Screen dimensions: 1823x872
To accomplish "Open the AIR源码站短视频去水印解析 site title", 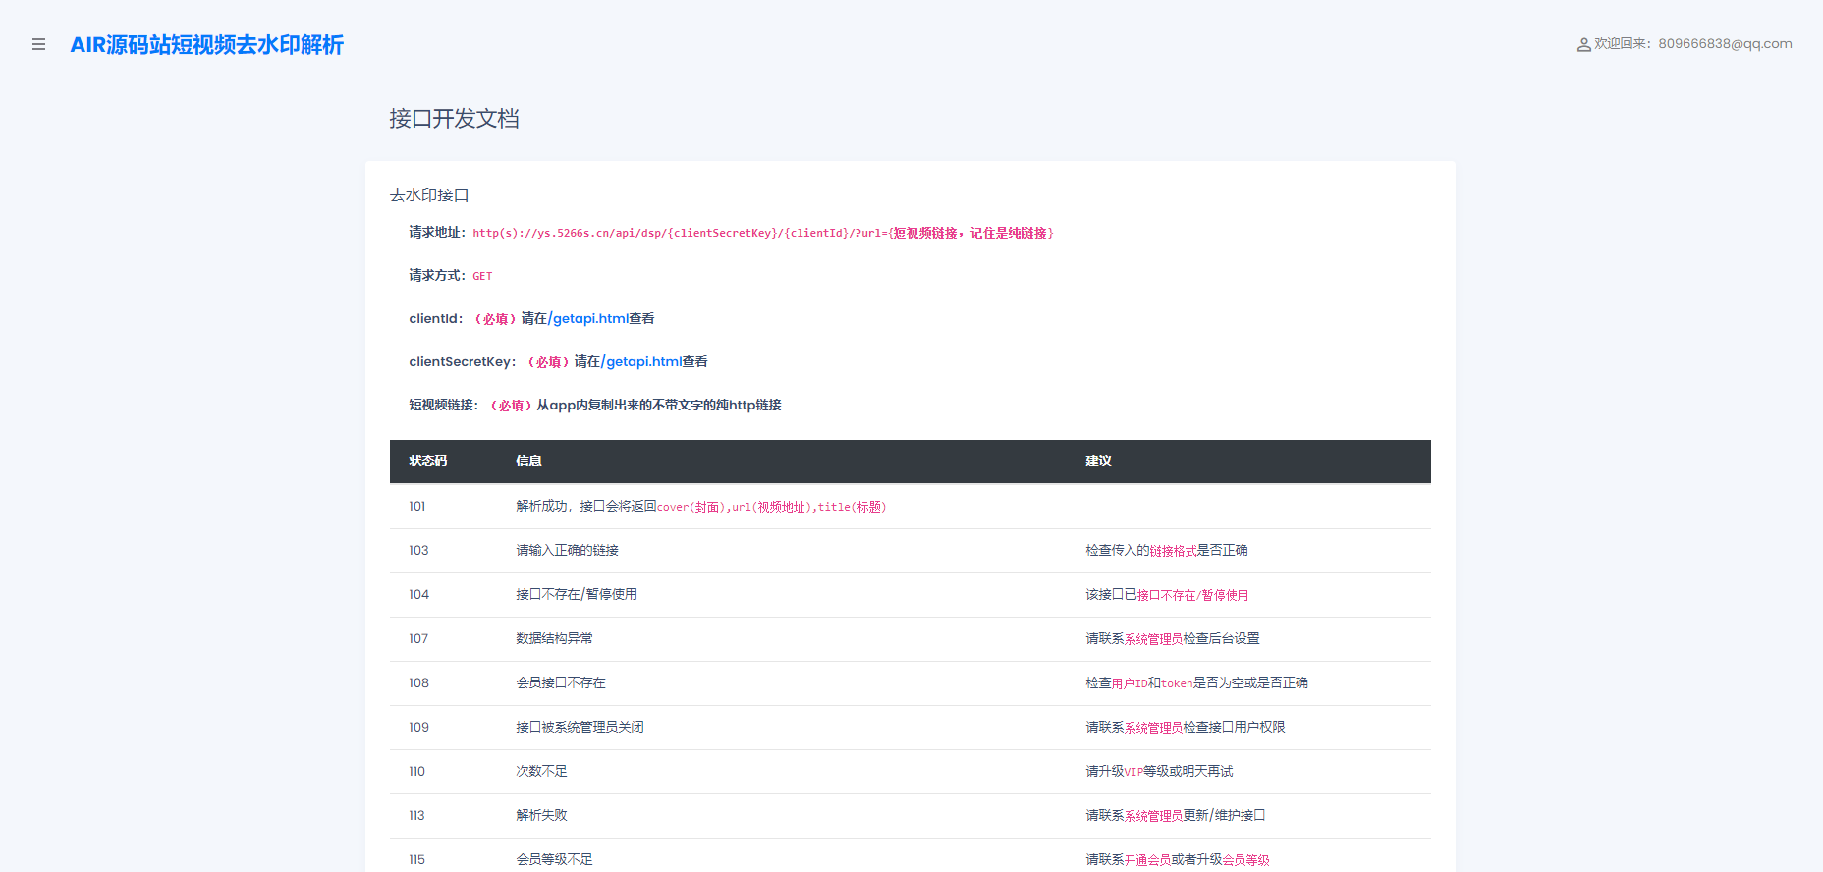I will 206,45.
